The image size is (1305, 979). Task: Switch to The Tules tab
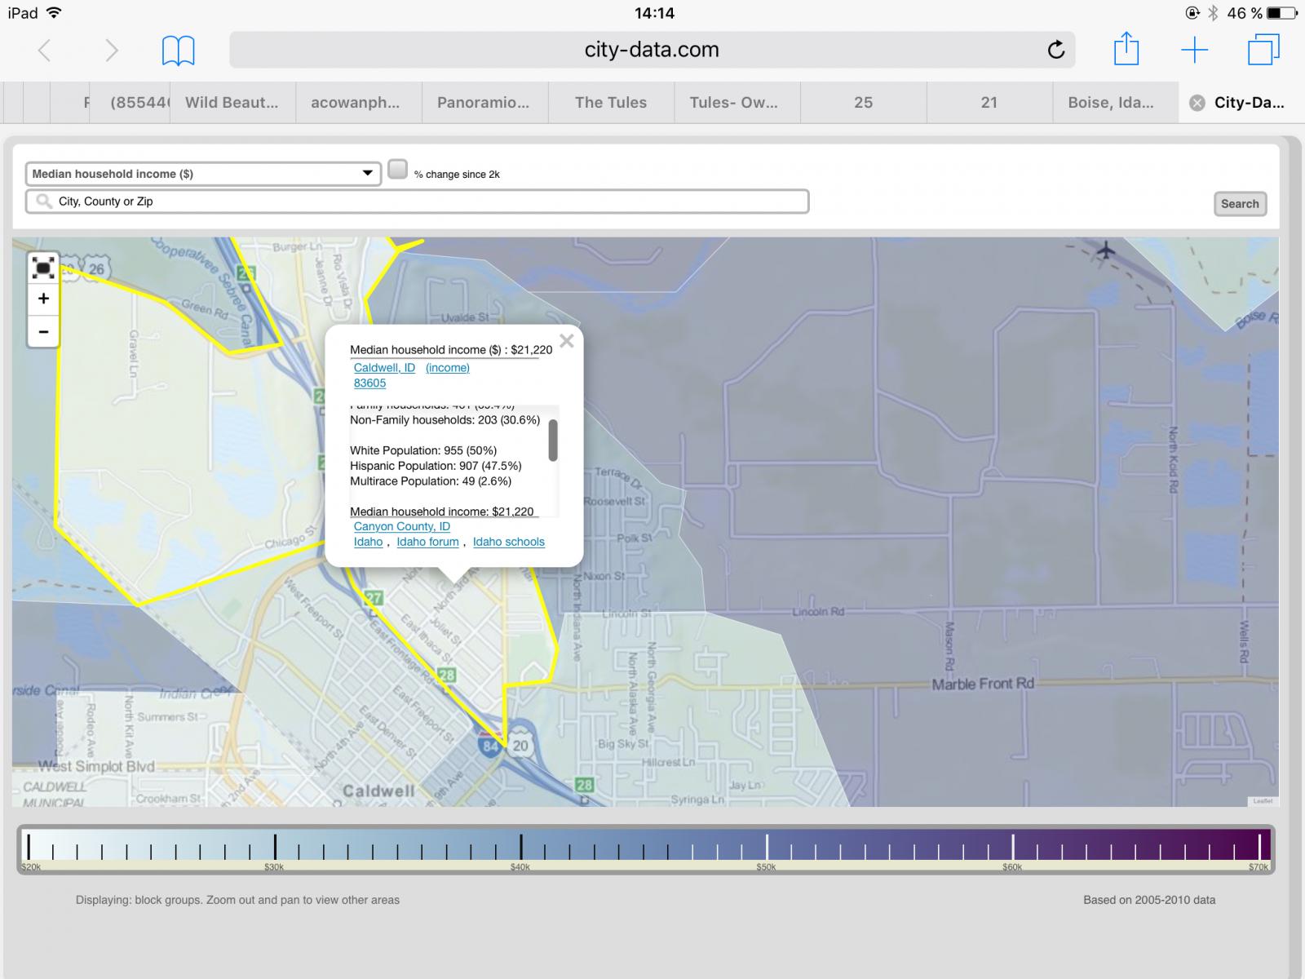[x=611, y=103]
